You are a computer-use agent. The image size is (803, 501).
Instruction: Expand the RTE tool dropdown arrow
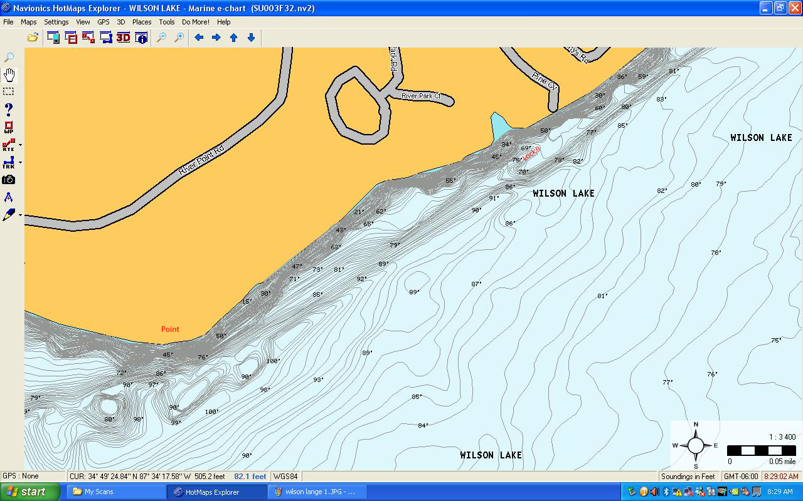[x=20, y=145]
